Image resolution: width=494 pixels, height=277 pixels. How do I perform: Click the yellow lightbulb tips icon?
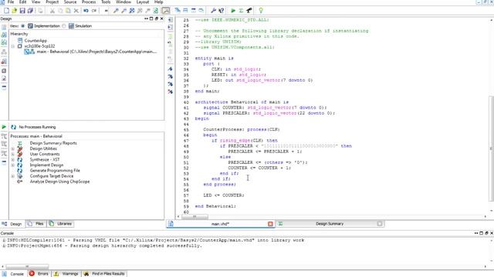[261, 11]
